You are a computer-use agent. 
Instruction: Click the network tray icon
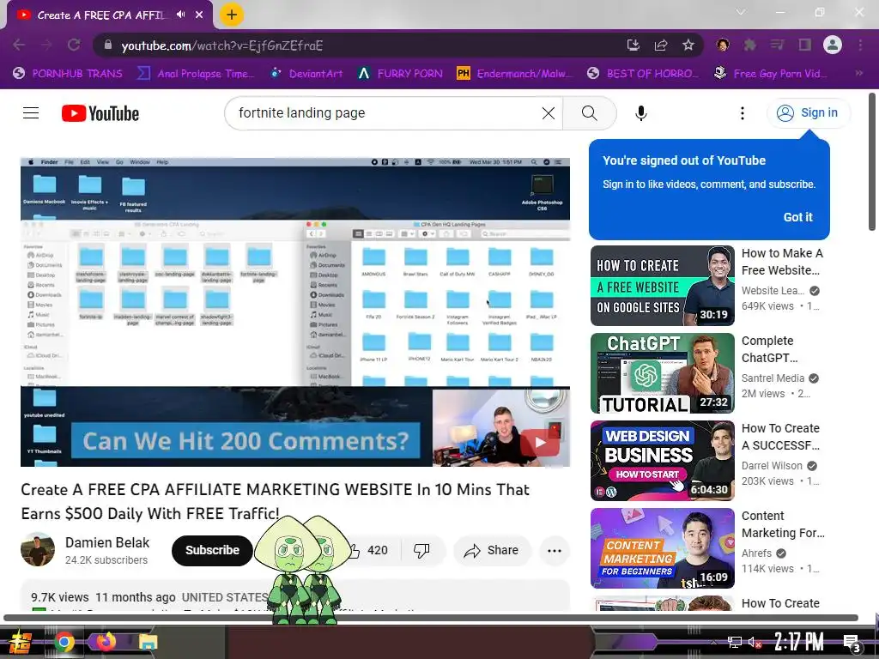coord(735,642)
